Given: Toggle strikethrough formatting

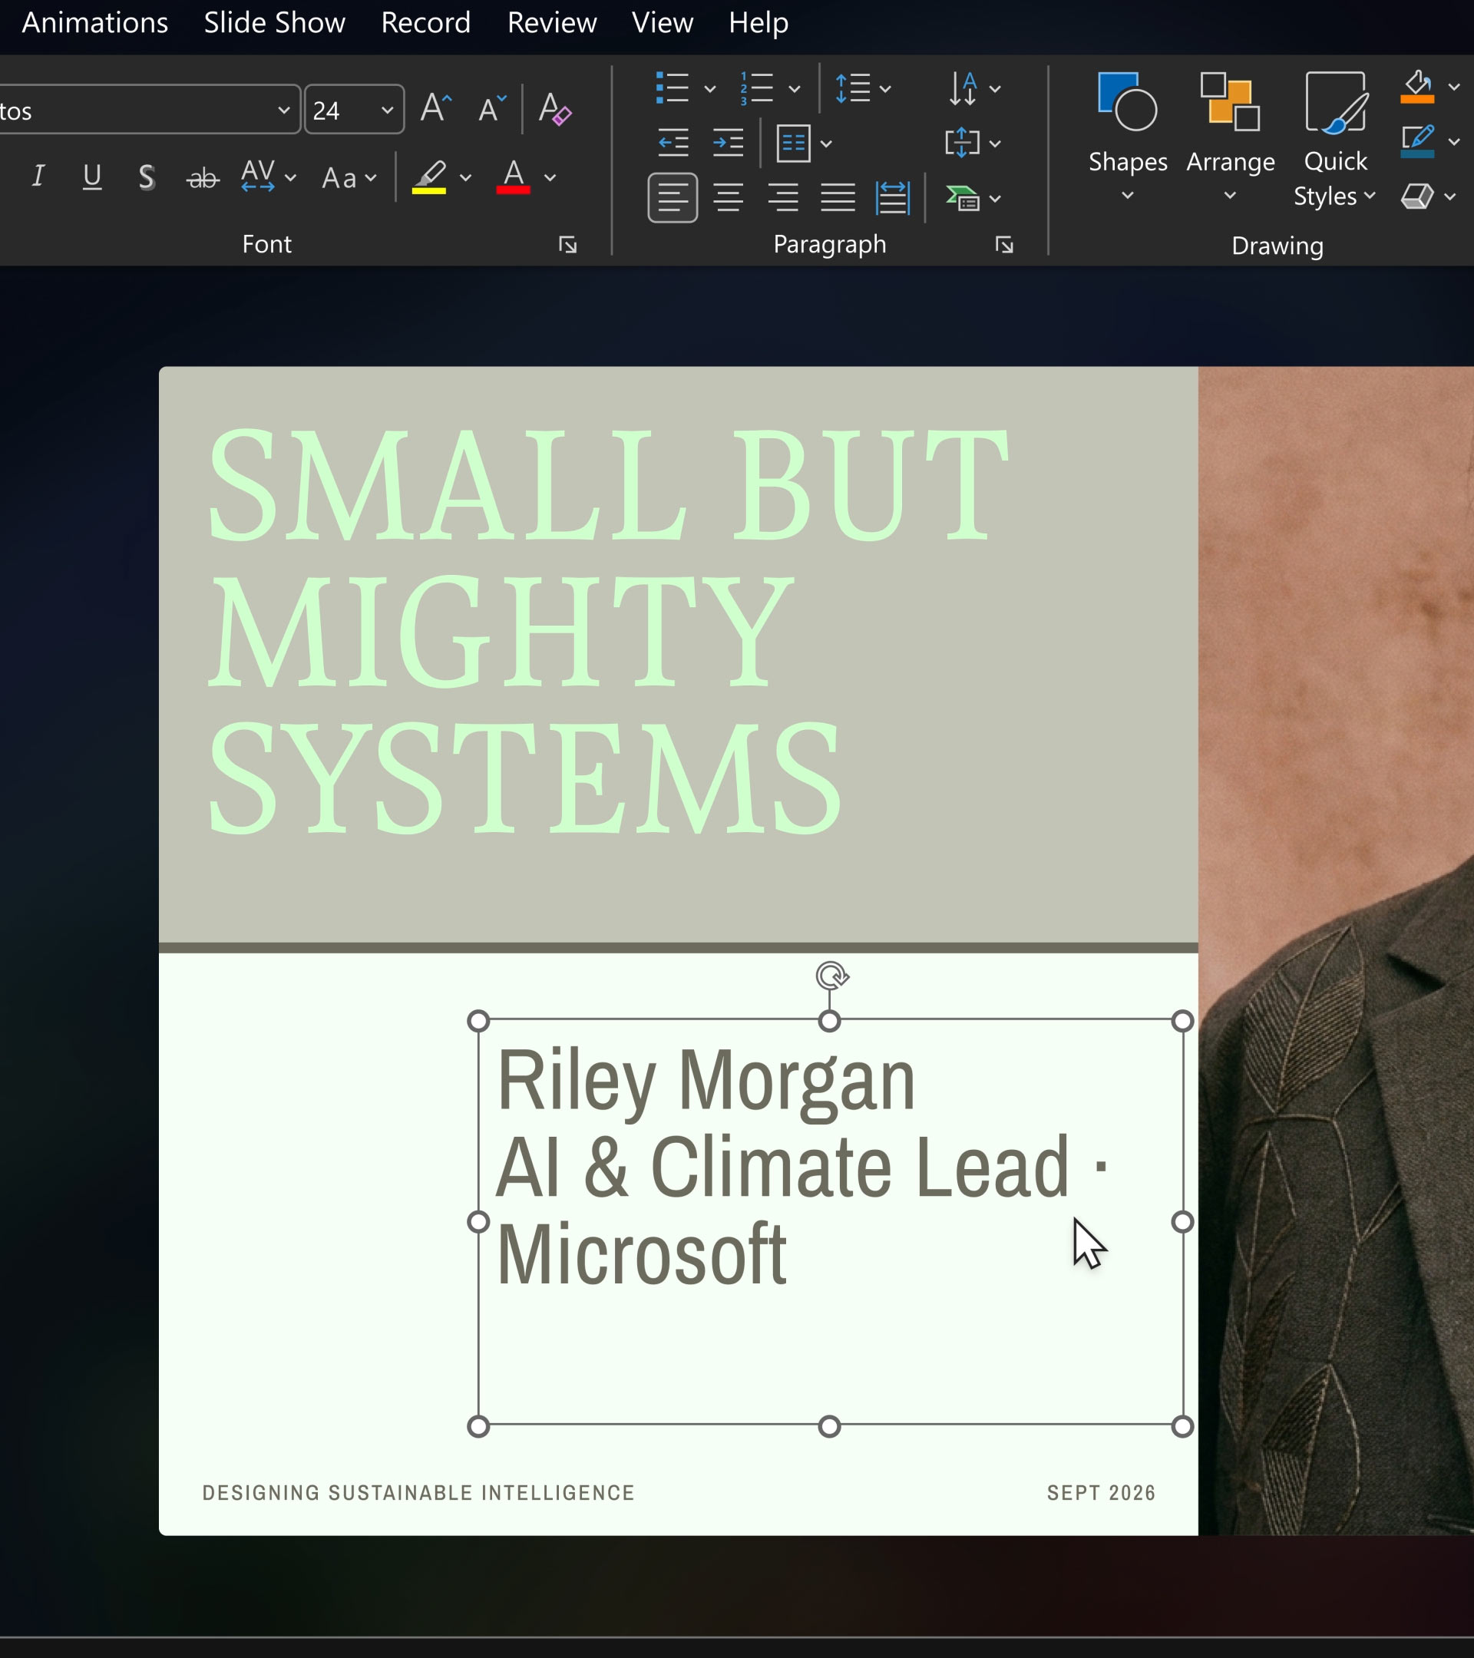Looking at the screenshot, I should click(x=203, y=176).
